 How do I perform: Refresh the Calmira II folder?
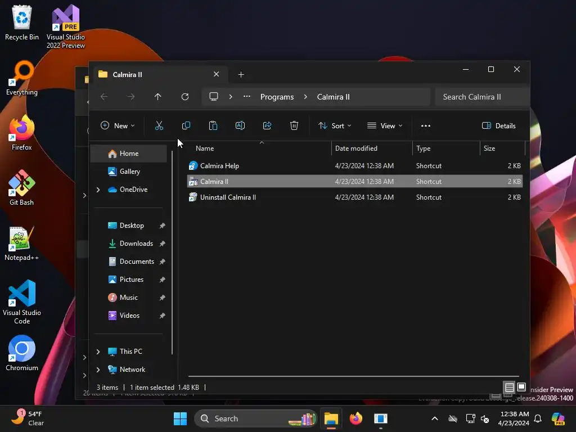point(184,97)
